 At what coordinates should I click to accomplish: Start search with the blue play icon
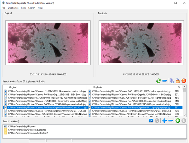click(151, 121)
